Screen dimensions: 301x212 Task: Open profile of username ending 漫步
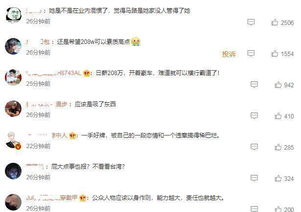coord(46,104)
